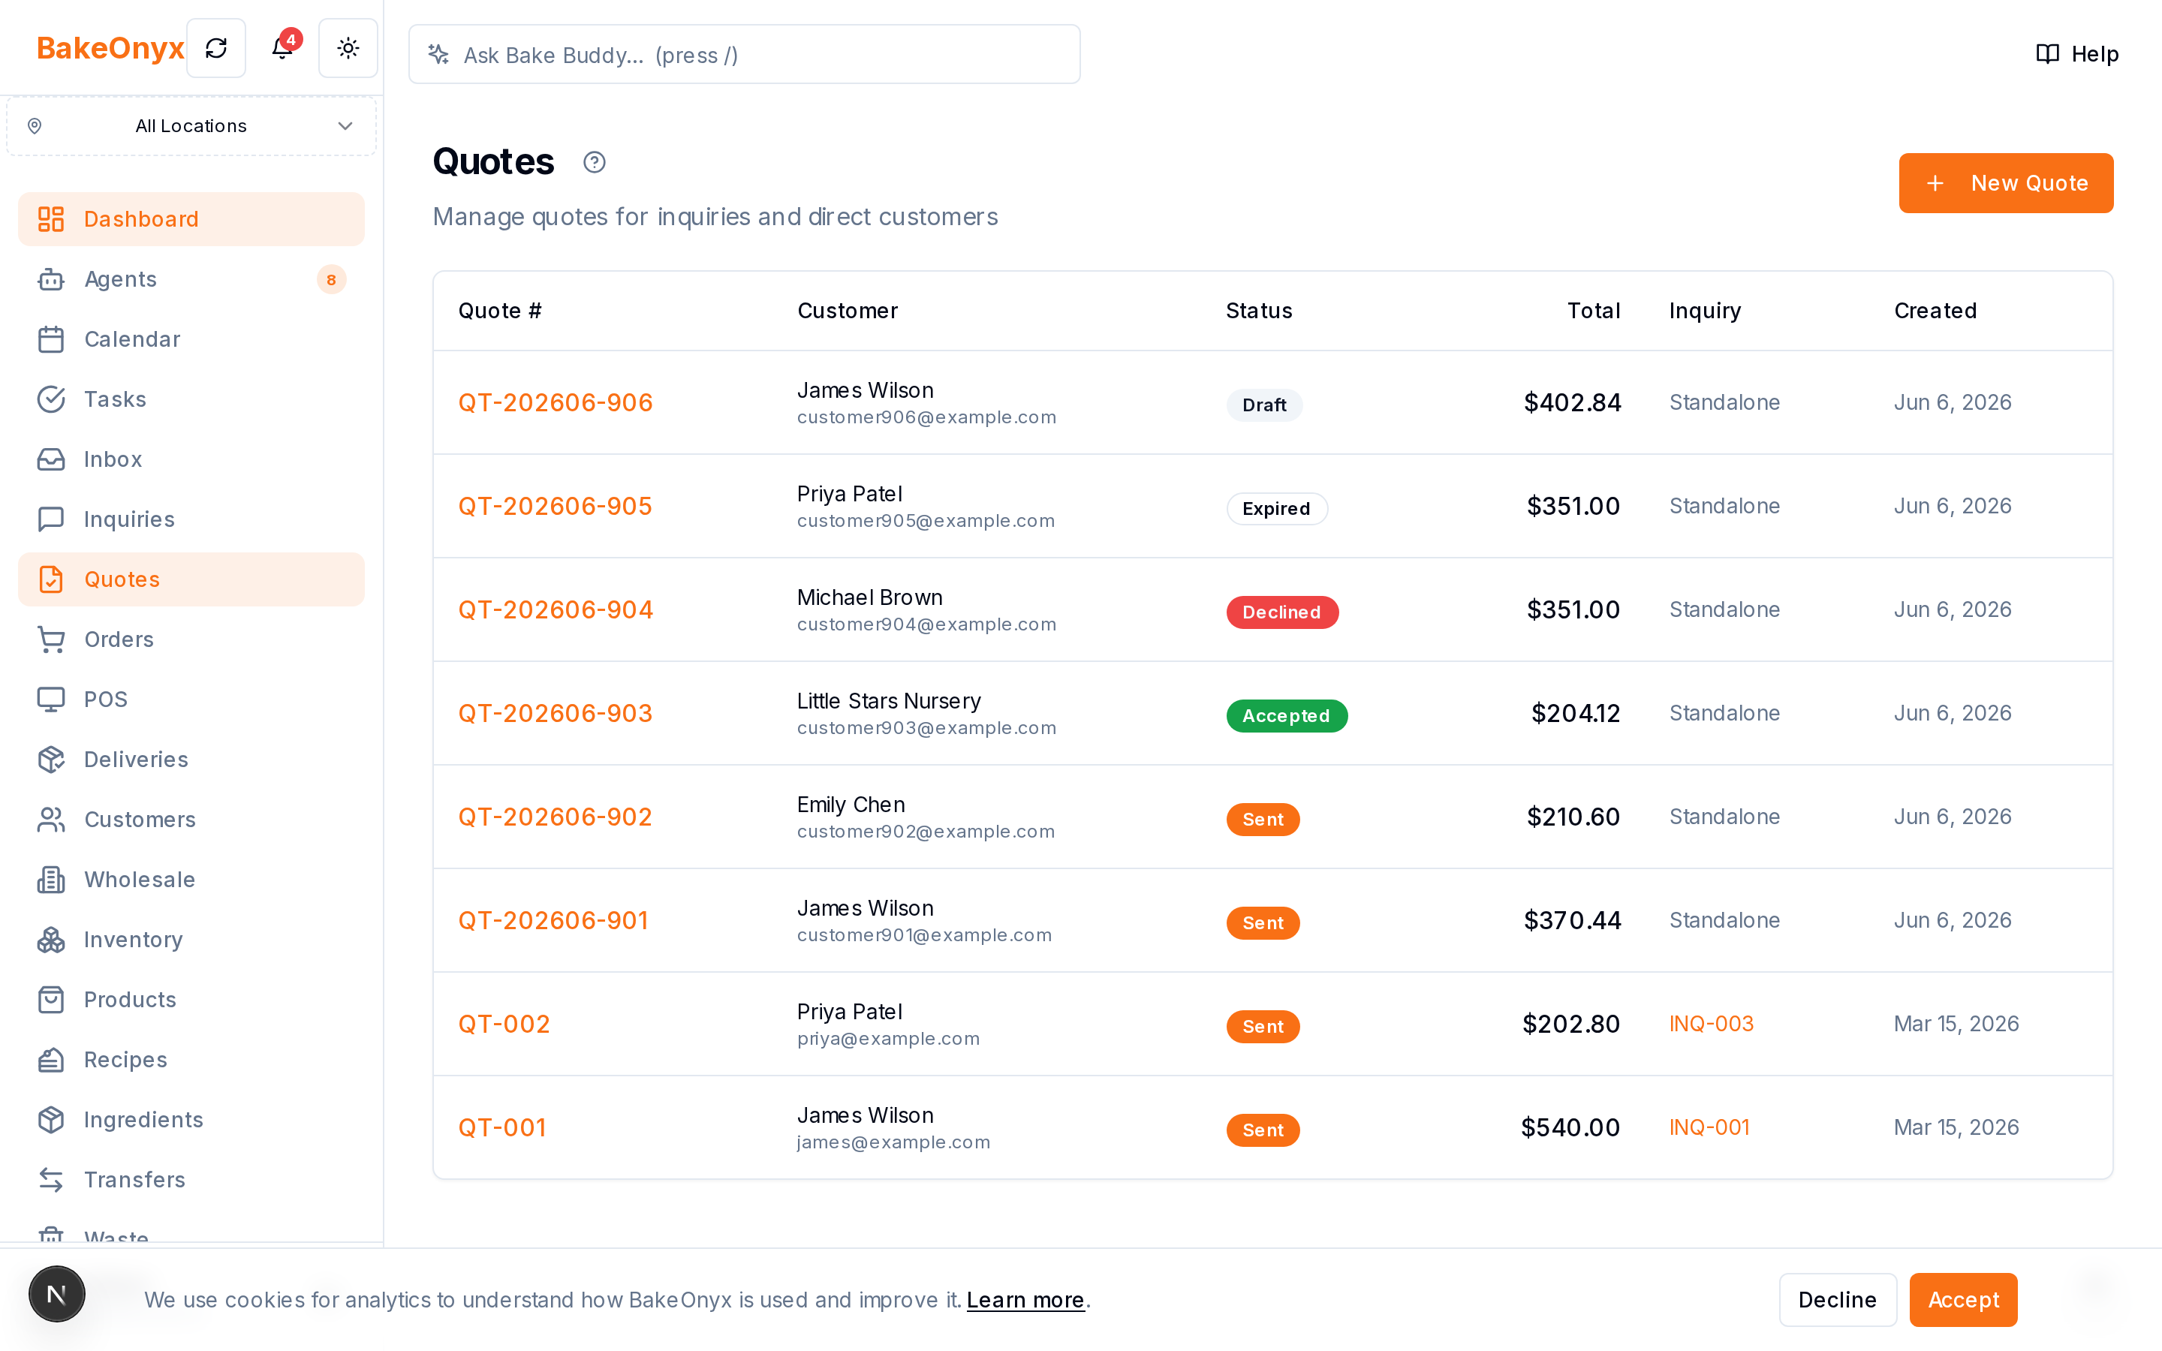The width and height of the screenshot is (2162, 1351).
Task: Open the Wholesale building icon
Action: pos(51,879)
